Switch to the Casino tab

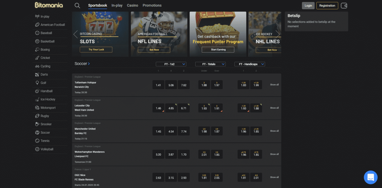[132, 6]
